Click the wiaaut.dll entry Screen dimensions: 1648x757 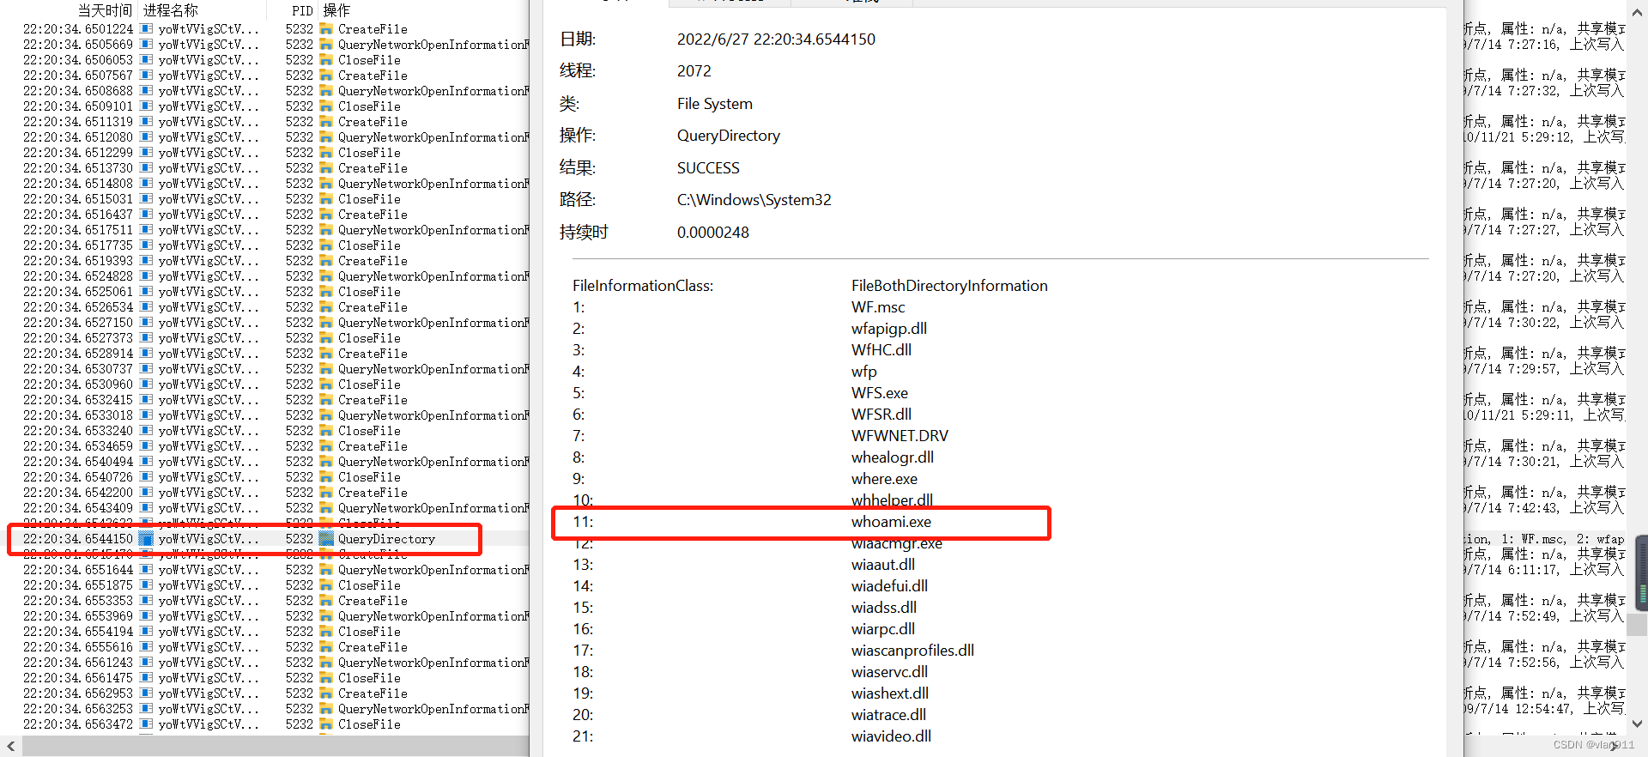coord(882,565)
